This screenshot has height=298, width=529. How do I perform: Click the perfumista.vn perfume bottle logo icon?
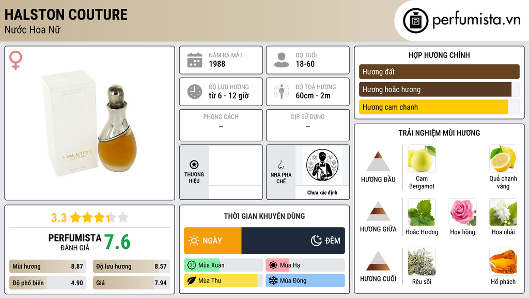tap(415, 21)
